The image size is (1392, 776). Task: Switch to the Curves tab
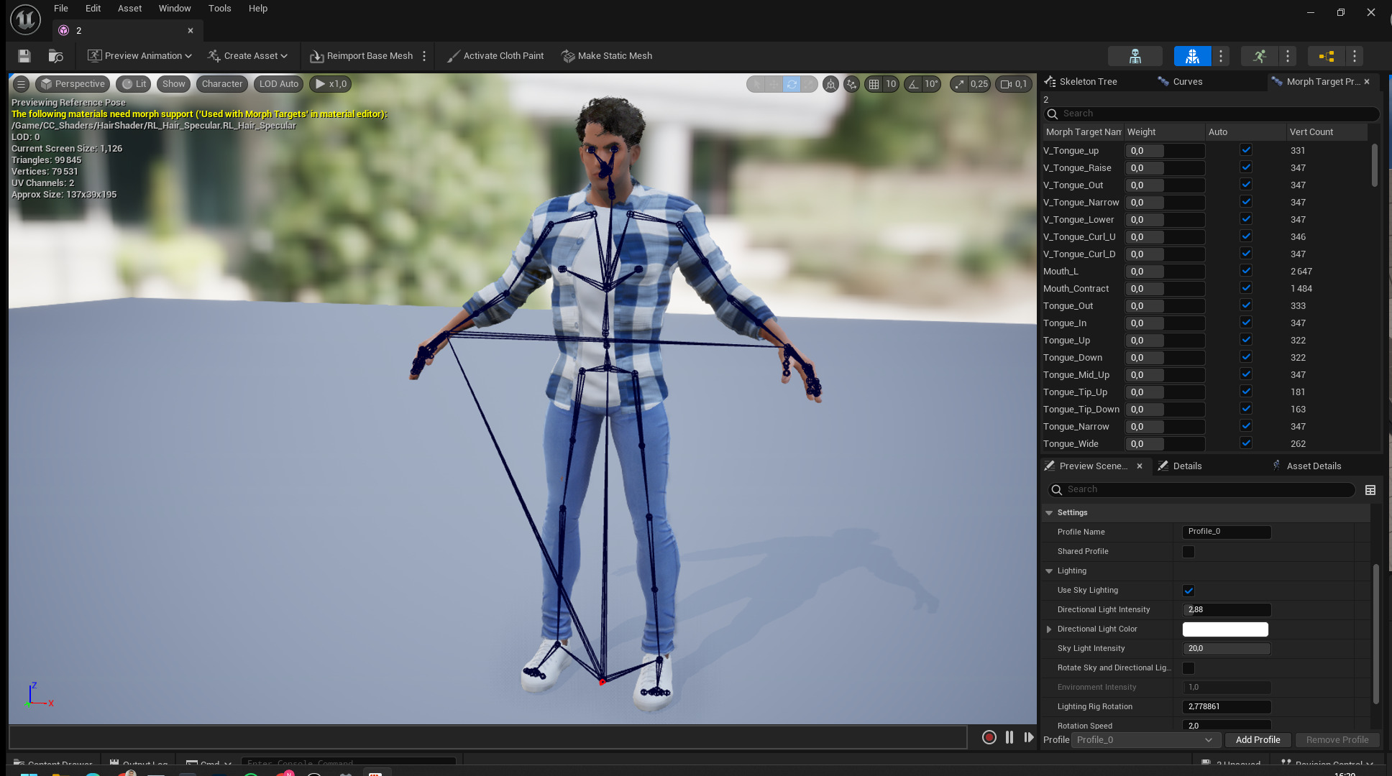click(1186, 82)
